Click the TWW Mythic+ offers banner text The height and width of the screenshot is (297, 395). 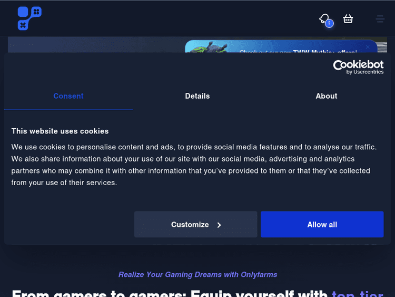(298, 51)
